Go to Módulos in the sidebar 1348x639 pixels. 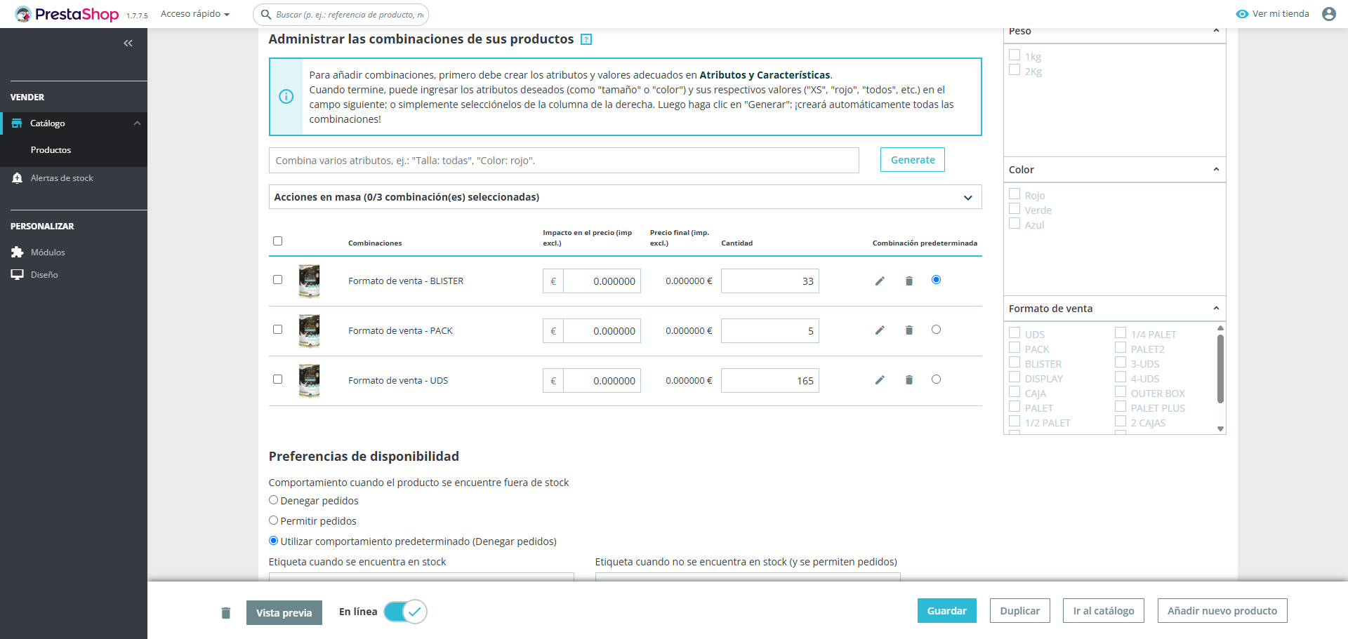point(48,253)
